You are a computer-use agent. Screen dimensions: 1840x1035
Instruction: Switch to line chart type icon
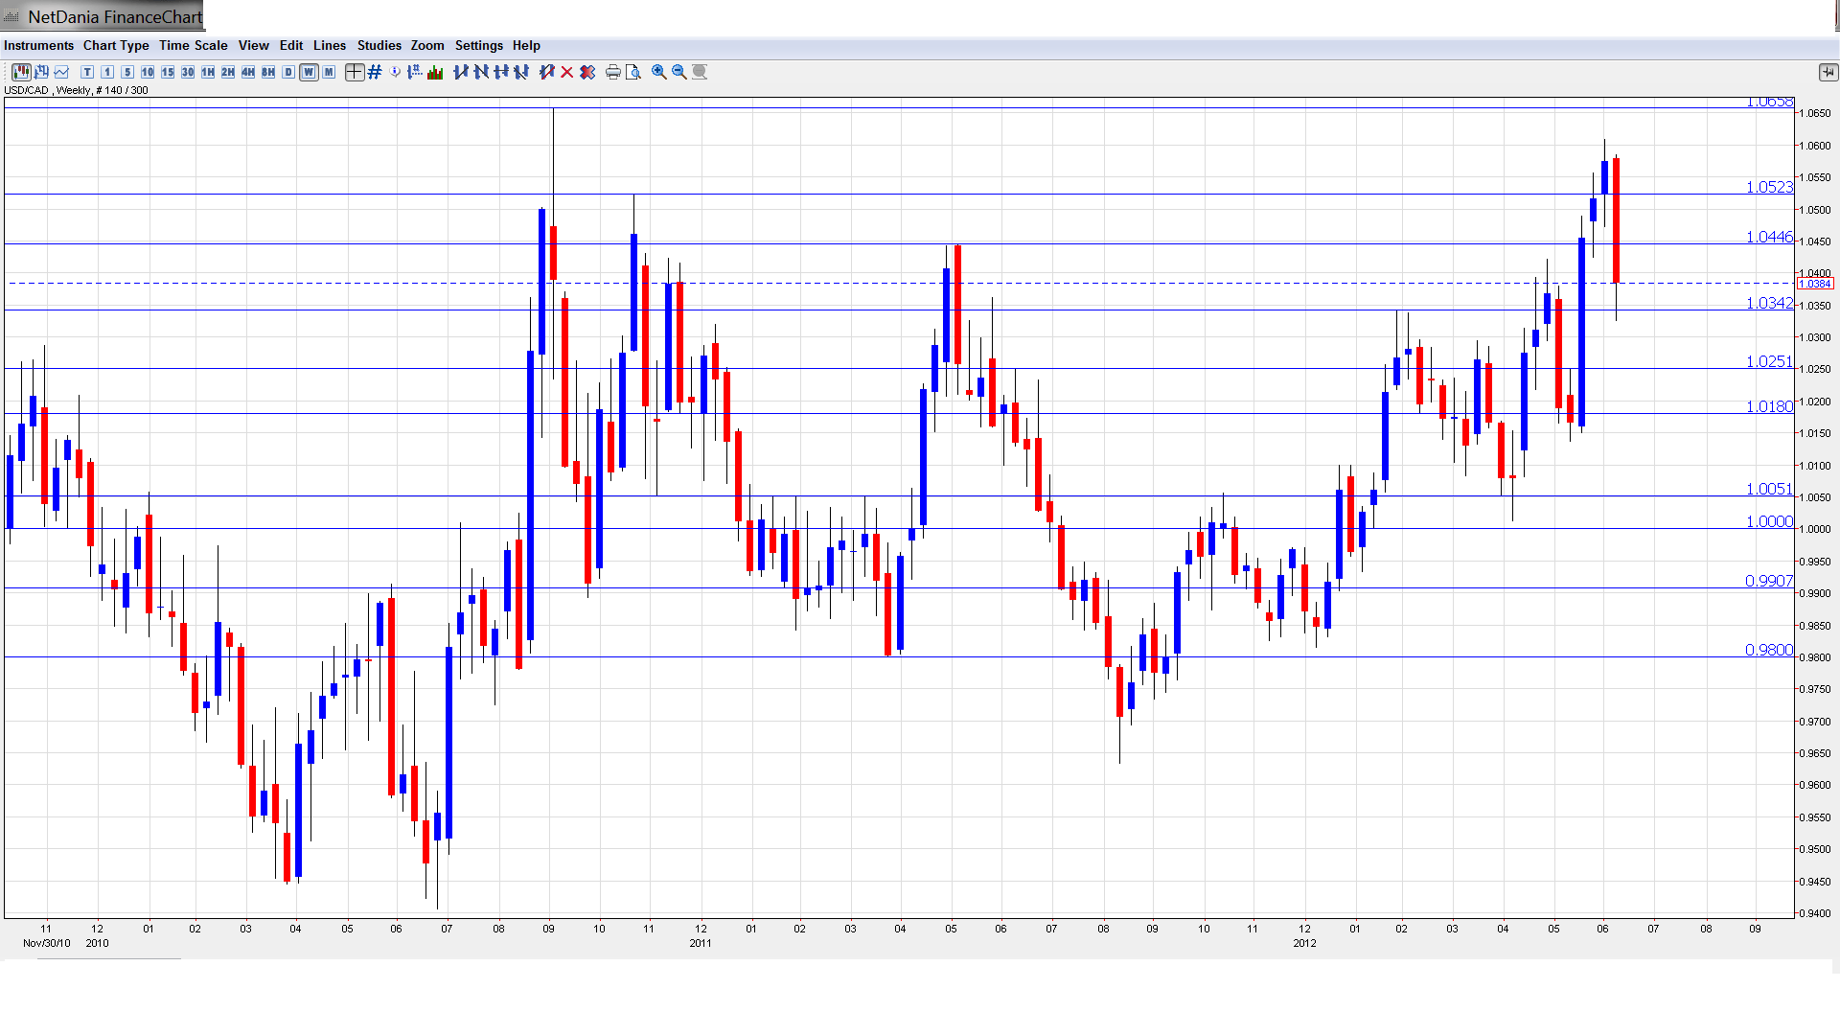tap(61, 72)
